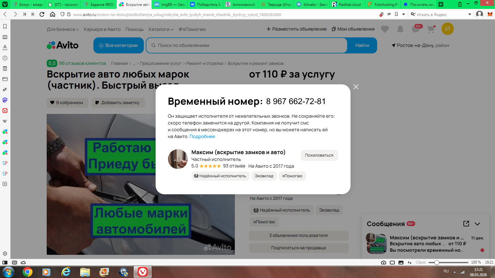This screenshot has width=495, height=278.
Task: Open user profile avatar with letter И
Action: 448,29
